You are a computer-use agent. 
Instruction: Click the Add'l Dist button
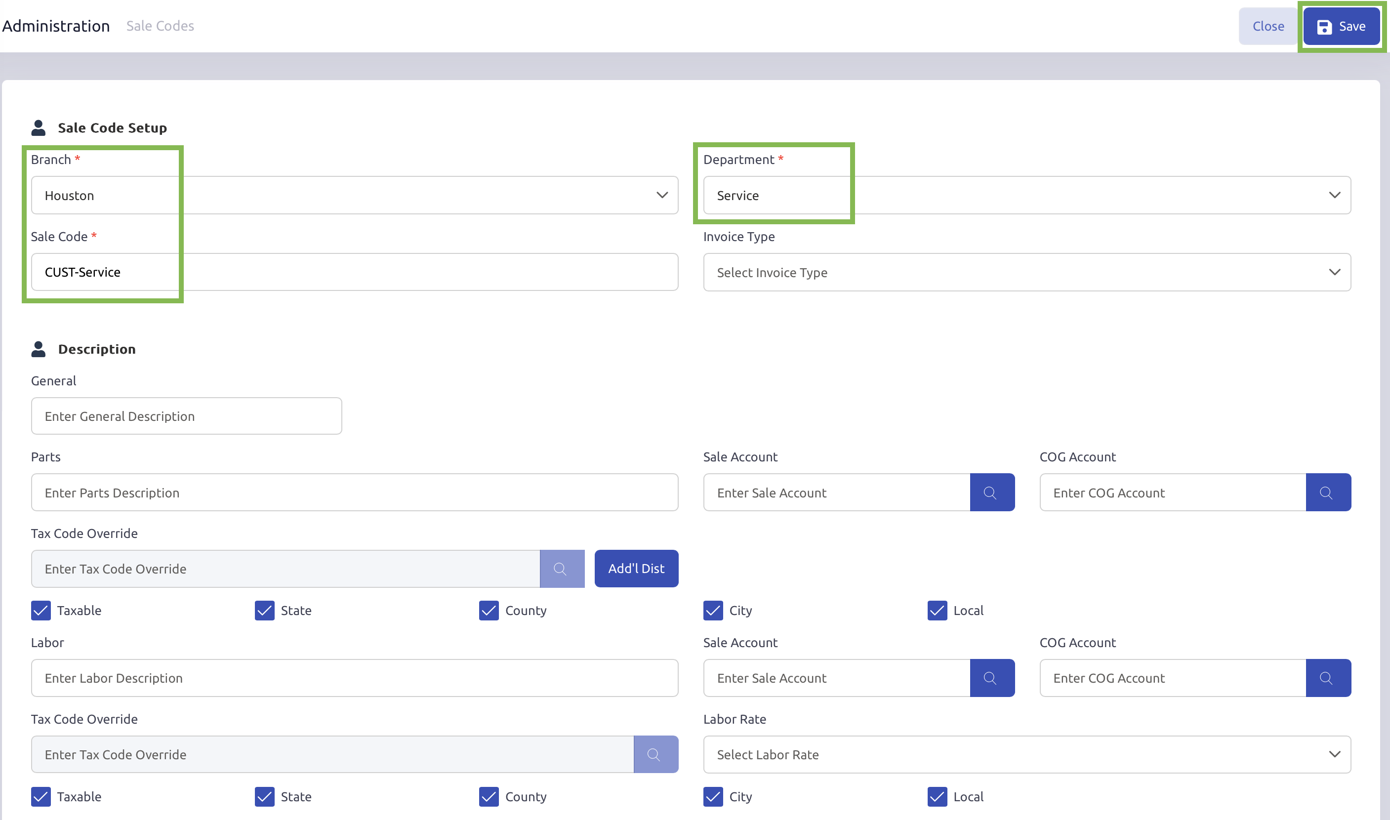pos(636,569)
